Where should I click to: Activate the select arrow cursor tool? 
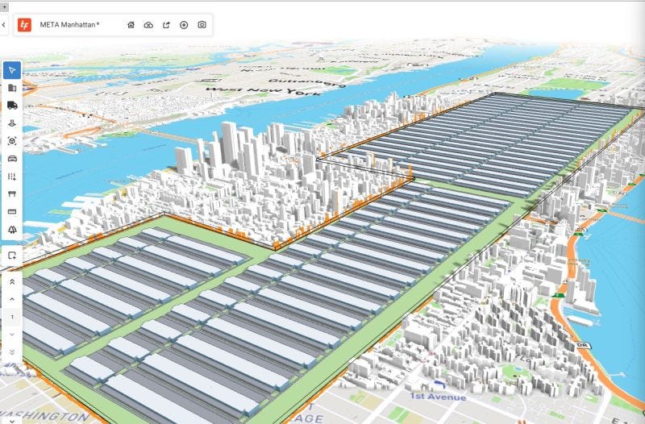tap(12, 70)
